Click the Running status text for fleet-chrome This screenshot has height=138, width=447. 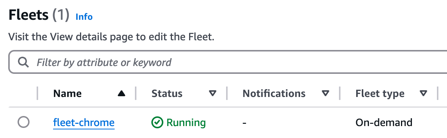(186, 123)
